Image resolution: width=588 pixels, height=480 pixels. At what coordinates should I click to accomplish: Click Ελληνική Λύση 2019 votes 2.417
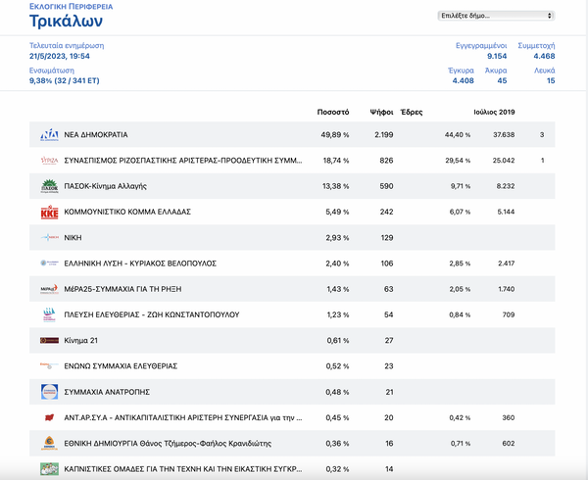point(507,264)
